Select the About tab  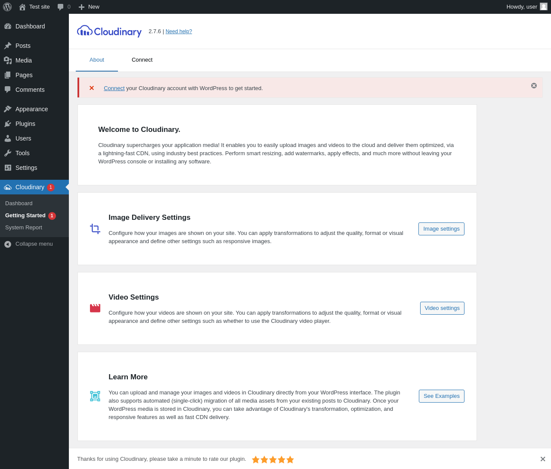tap(97, 60)
